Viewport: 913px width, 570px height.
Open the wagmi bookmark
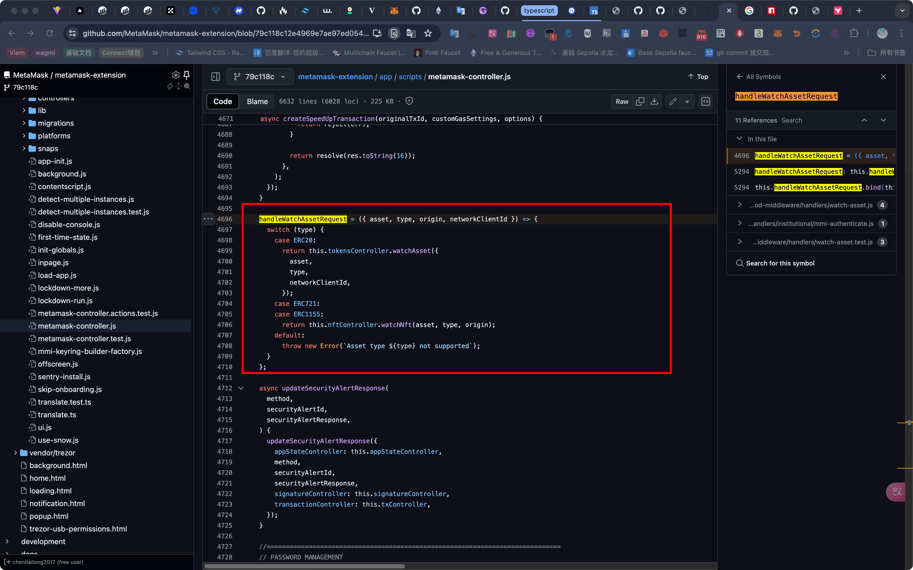click(x=45, y=53)
